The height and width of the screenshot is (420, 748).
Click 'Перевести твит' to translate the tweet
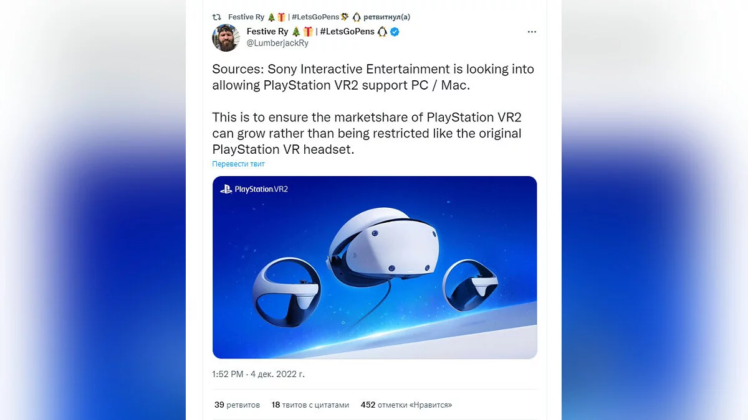click(x=239, y=164)
